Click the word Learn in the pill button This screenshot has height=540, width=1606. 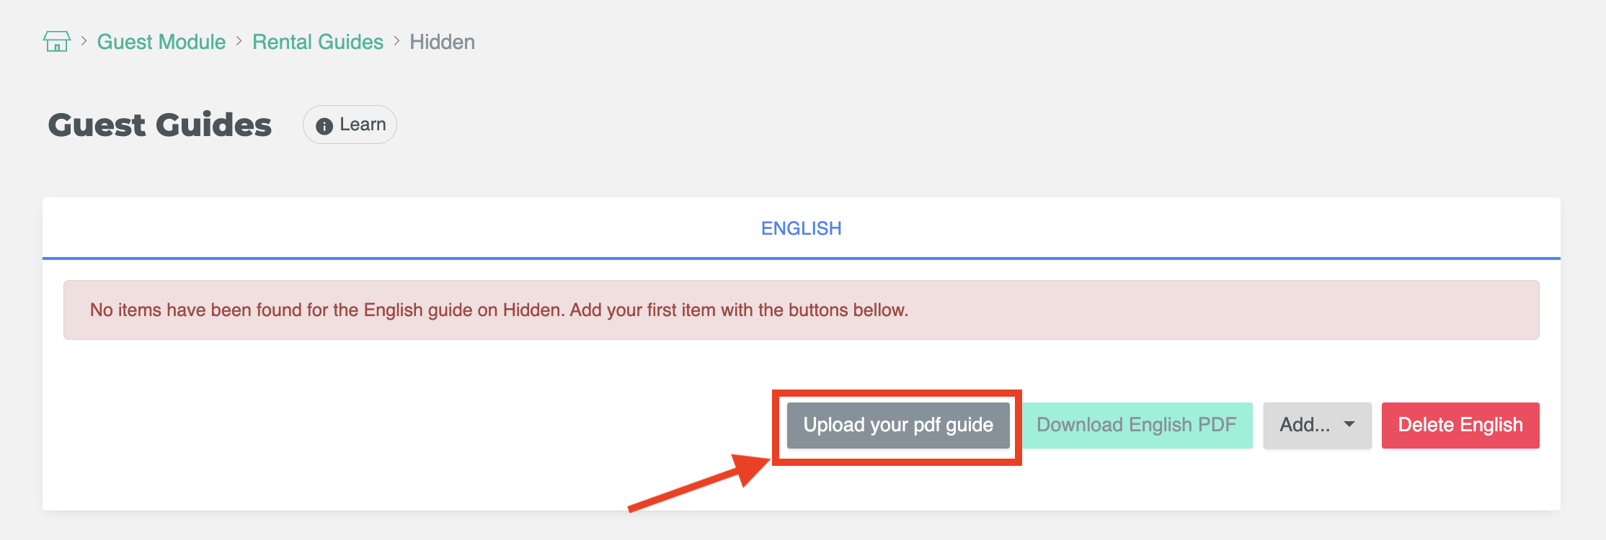coord(363,125)
